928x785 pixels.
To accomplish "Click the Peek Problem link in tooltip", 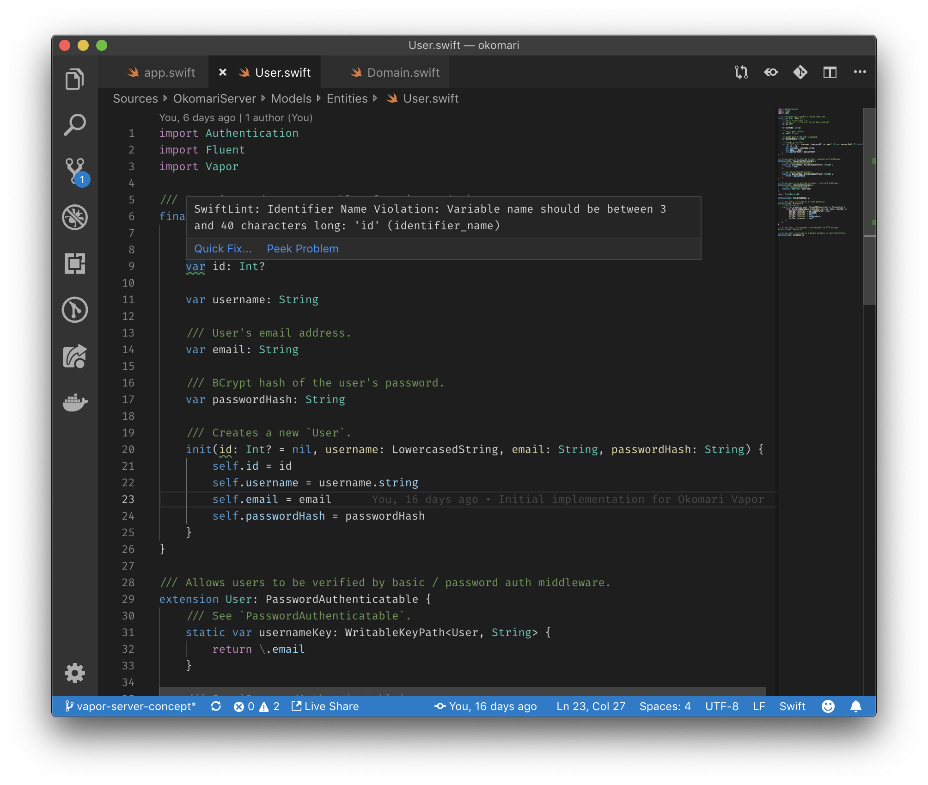I will (x=303, y=248).
